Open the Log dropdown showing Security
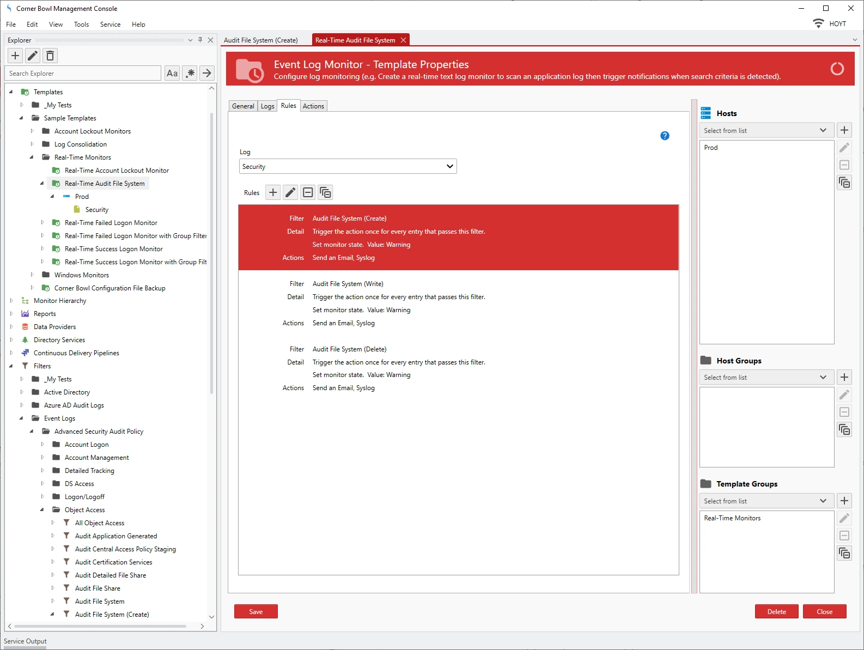864x650 pixels. tap(348, 167)
